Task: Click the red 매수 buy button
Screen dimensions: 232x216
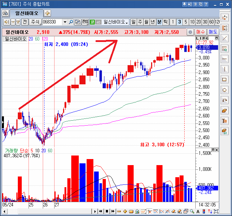Action: pyautogui.click(x=201, y=32)
